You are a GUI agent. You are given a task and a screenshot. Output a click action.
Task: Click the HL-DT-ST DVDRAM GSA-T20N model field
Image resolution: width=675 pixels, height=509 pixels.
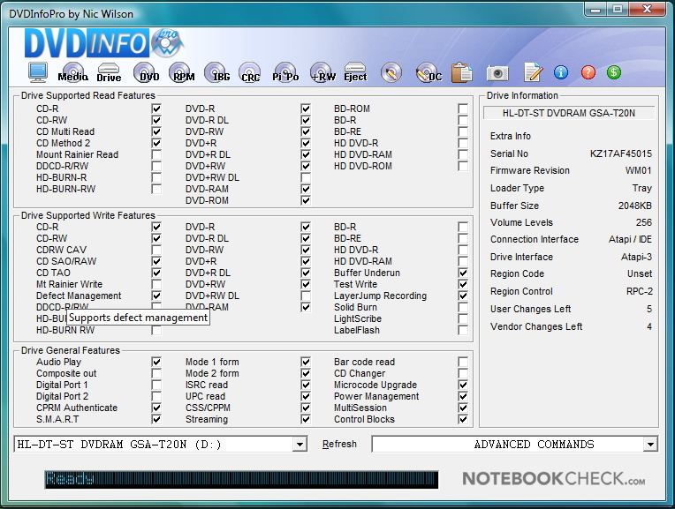pyautogui.click(x=569, y=113)
